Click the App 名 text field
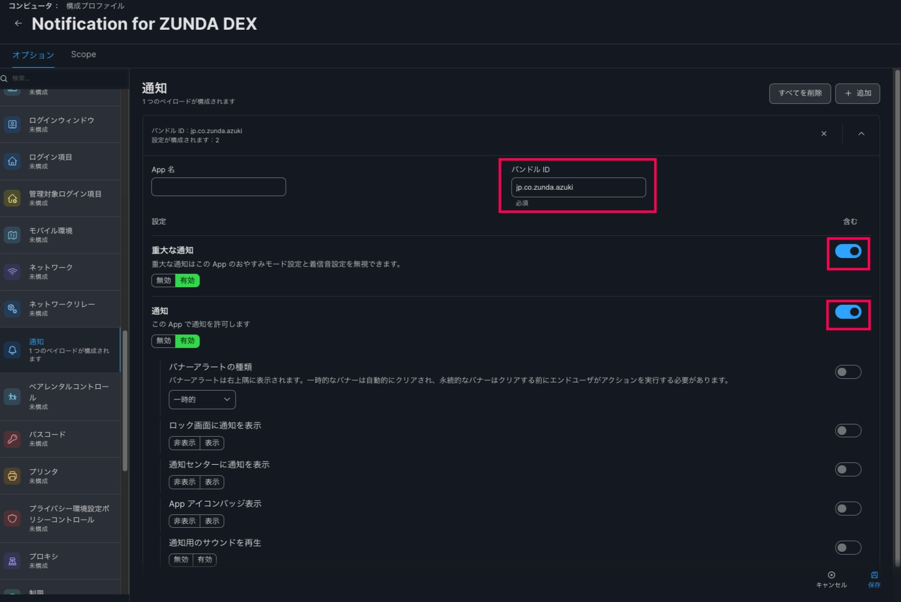The width and height of the screenshot is (901, 602). (218, 187)
